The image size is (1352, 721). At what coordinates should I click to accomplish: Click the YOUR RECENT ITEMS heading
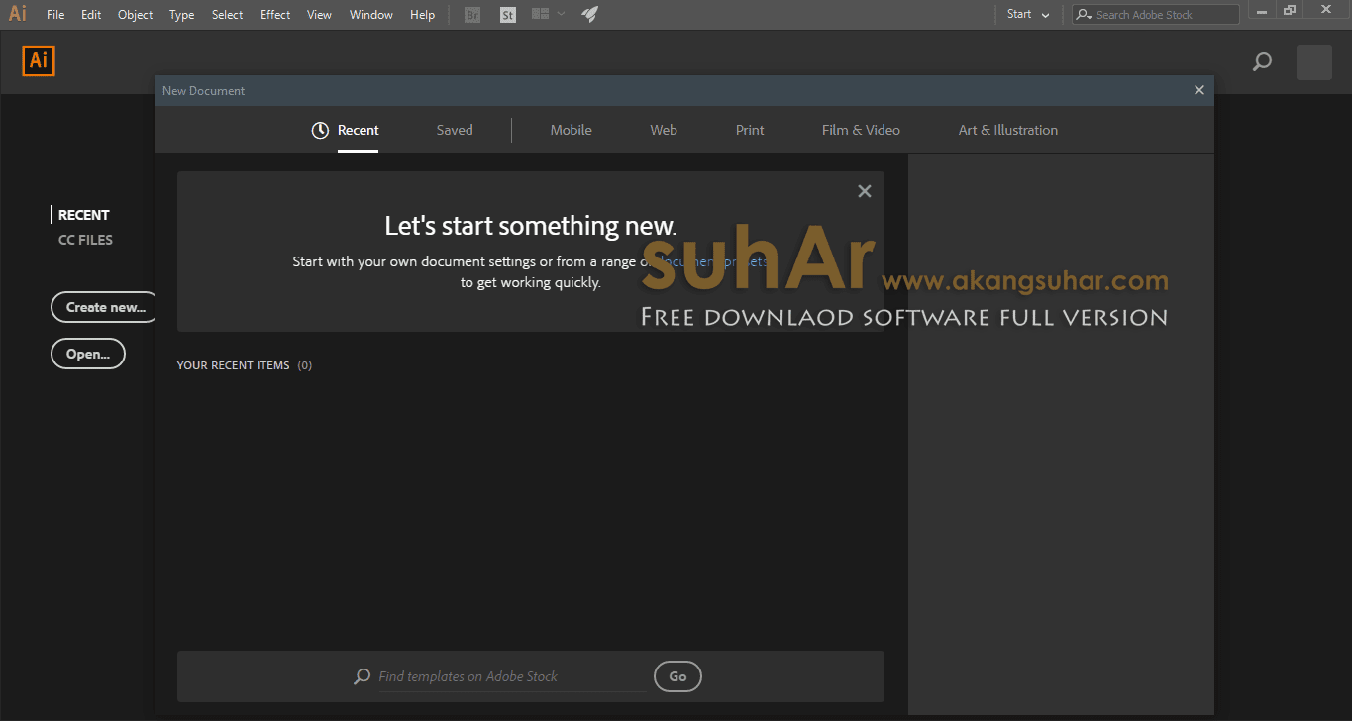click(233, 365)
